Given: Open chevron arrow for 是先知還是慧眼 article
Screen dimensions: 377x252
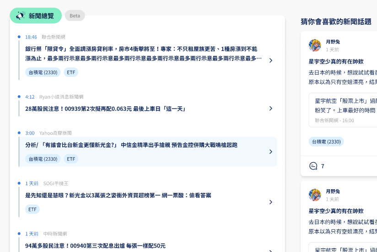Looking at the screenshot, I should pos(271,202).
